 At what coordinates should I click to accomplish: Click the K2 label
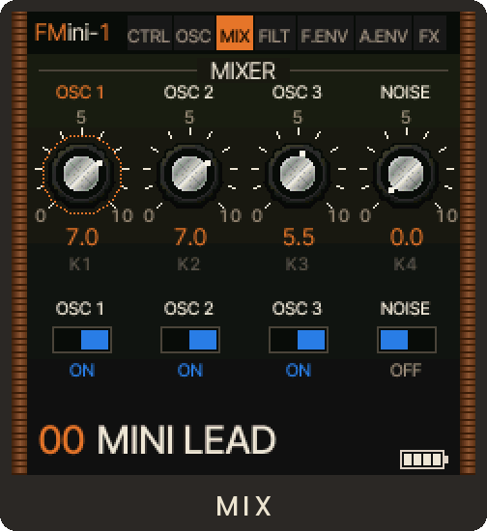click(188, 264)
